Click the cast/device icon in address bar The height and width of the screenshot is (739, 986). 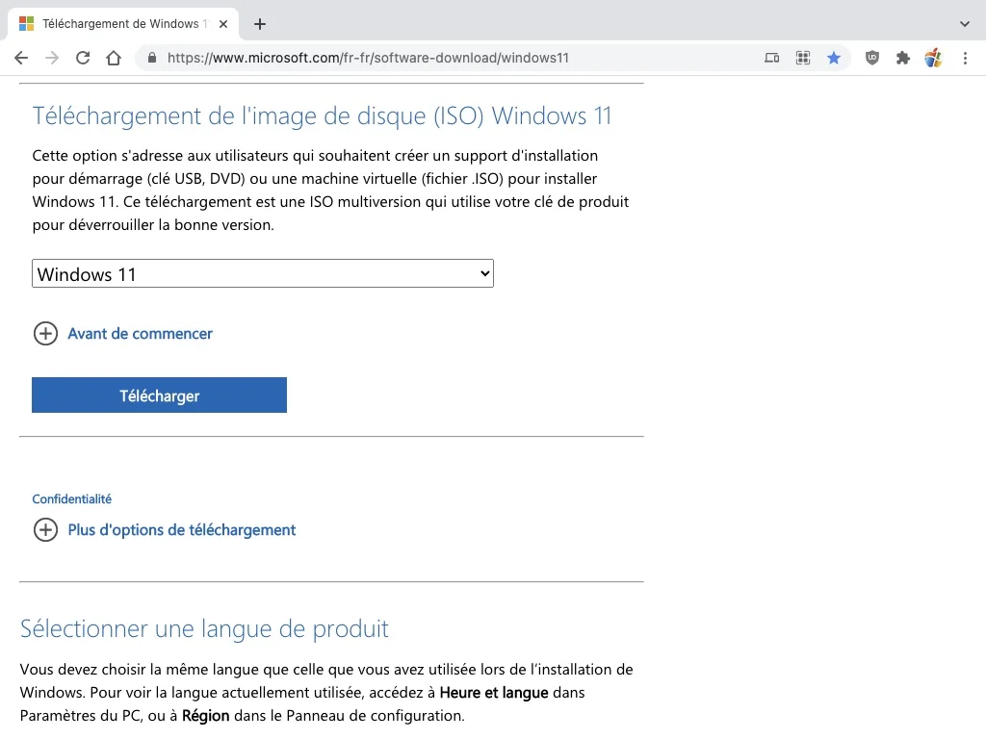pos(772,59)
